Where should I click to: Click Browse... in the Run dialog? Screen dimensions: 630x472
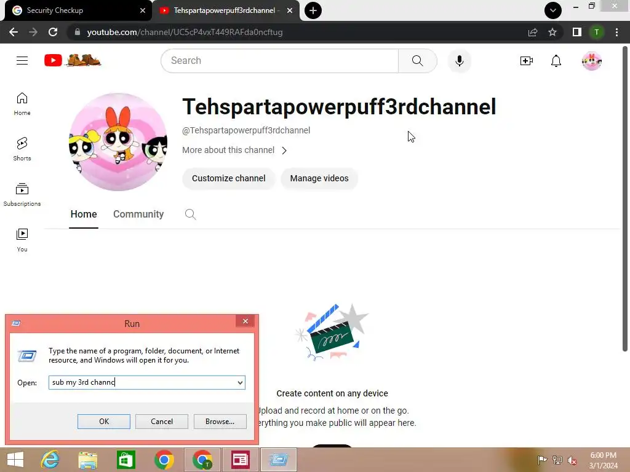220,422
